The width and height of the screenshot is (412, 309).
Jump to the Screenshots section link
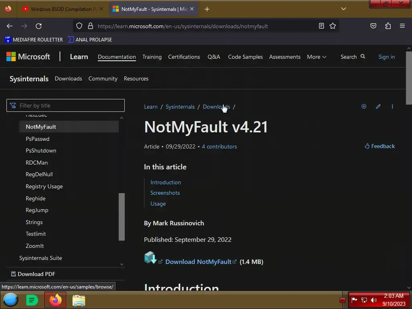coord(165,193)
